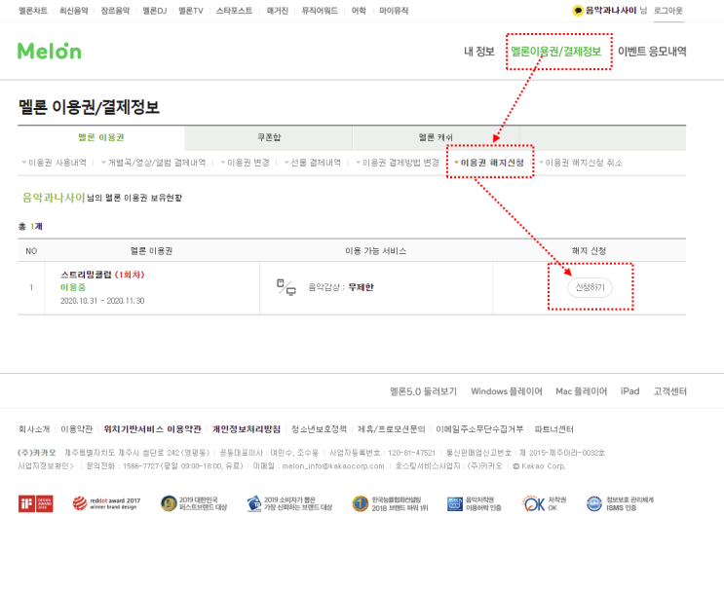Image resolution: width=724 pixels, height=590 pixels.
Task: Click the 가장 신뢰하는 브랜드 대상 badge
Action: 289,503
